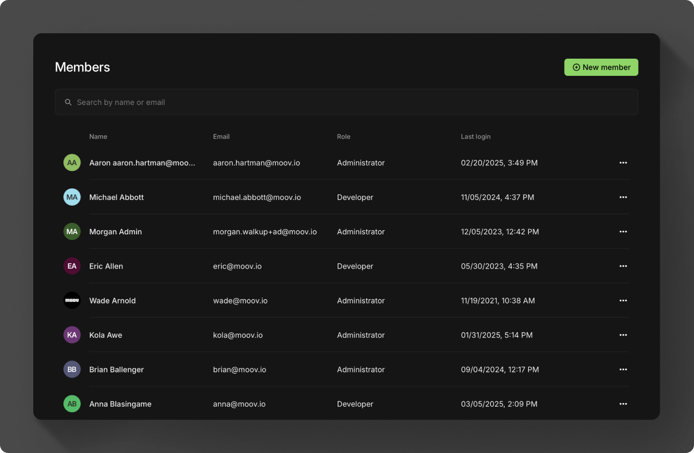Click email michael.abbott@moov.io
This screenshot has width=694, height=453.
(257, 197)
